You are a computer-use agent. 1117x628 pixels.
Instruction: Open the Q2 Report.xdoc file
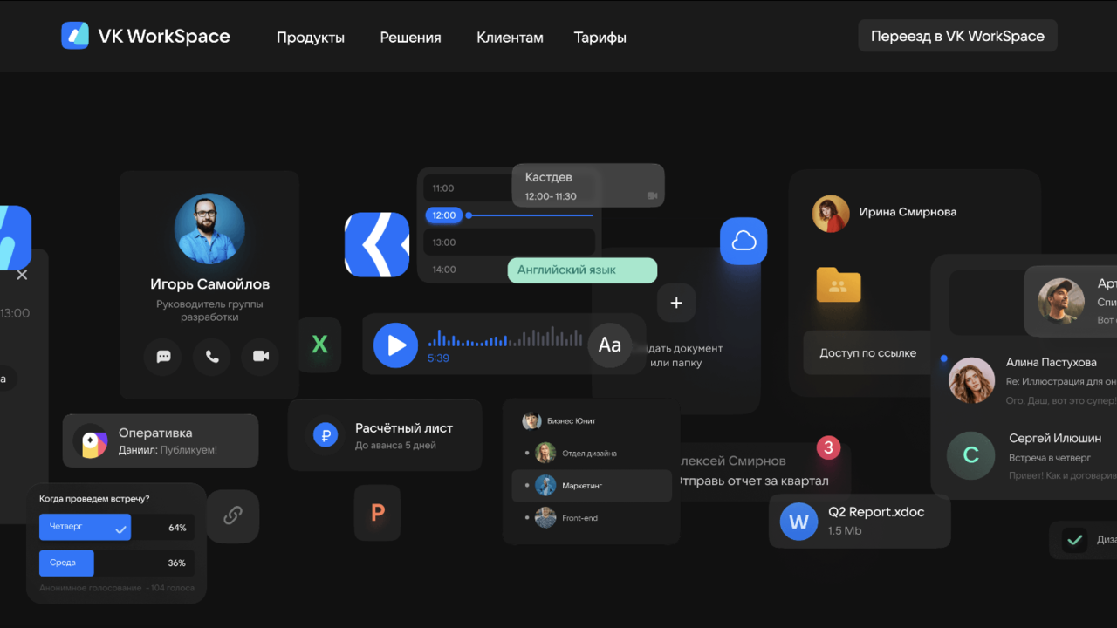860,521
